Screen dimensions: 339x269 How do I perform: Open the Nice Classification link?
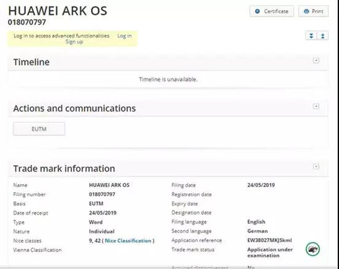pos(128,240)
